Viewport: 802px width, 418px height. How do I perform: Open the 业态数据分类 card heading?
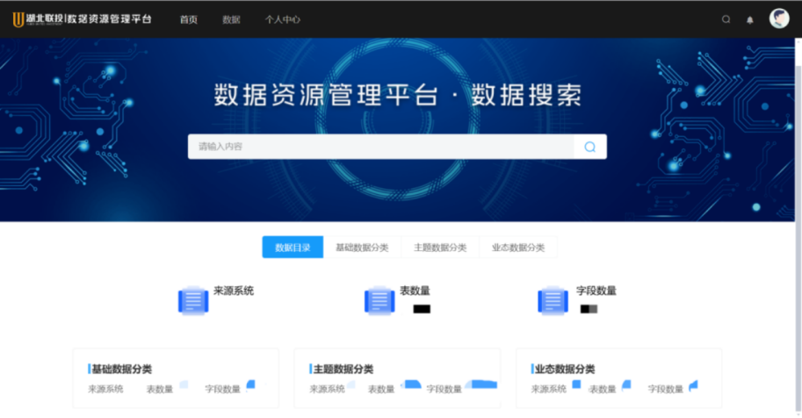pyautogui.click(x=565, y=369)
